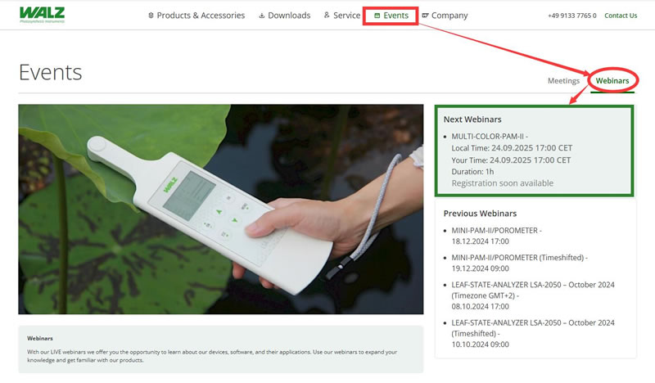
Task: Click the person icon beside Service
Action: click(327, 16)
